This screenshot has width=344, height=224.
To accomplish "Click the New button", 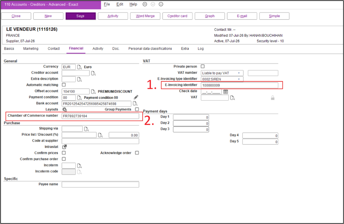I will (x=48, y=16).
